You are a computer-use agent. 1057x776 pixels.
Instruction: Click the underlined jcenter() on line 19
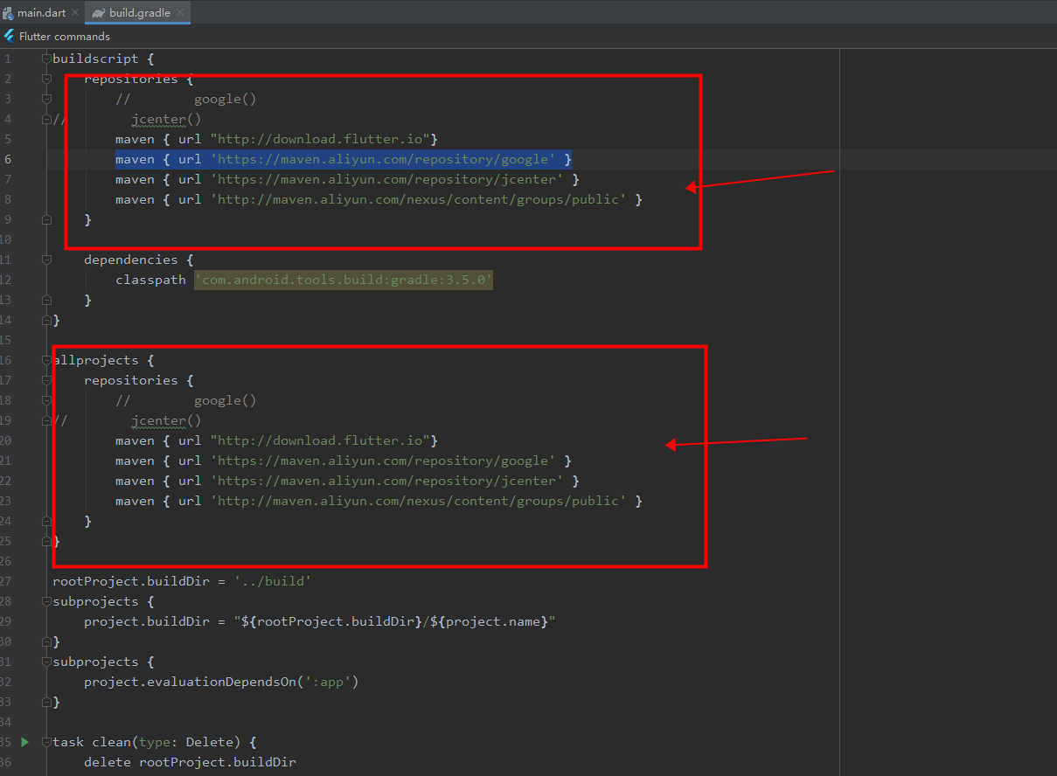click(x=166, y=420)
